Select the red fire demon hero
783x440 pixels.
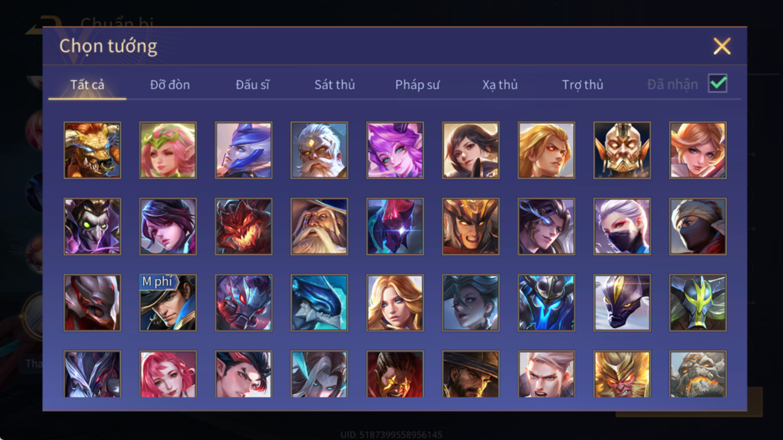(x=244, y=227)
